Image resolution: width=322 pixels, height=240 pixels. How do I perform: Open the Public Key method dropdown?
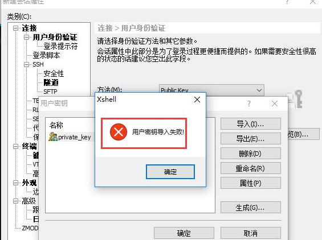[211, 90]
